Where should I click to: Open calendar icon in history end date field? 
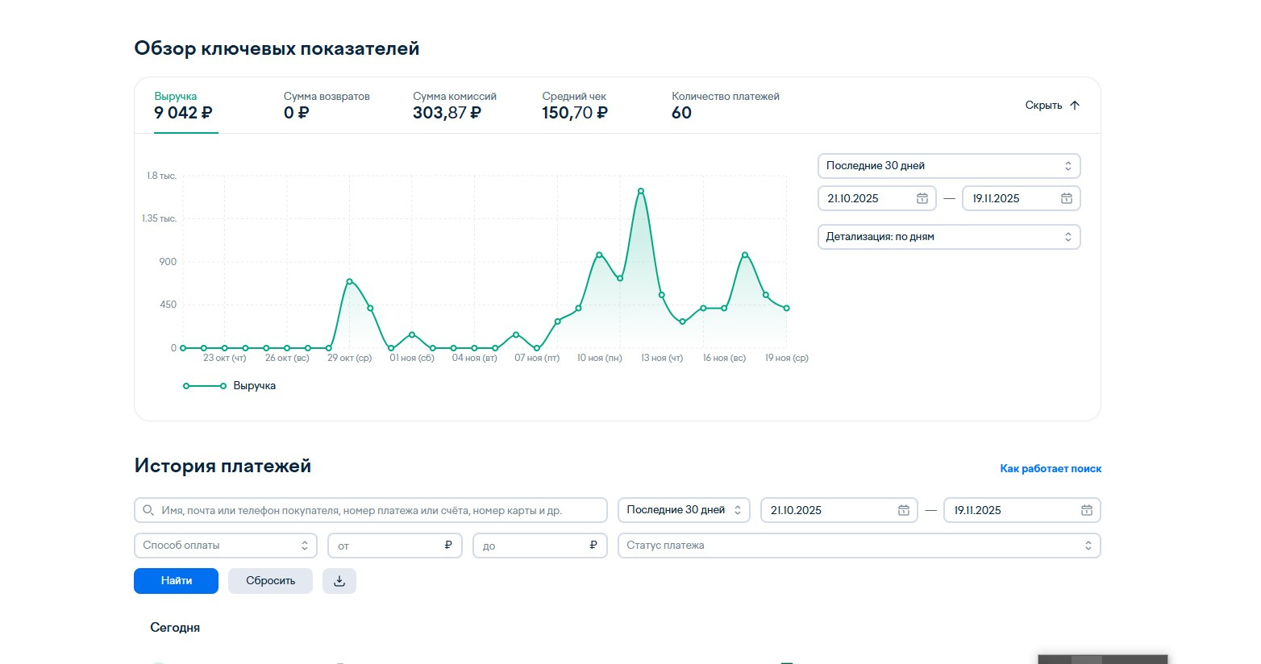[x=1087, y=510]
